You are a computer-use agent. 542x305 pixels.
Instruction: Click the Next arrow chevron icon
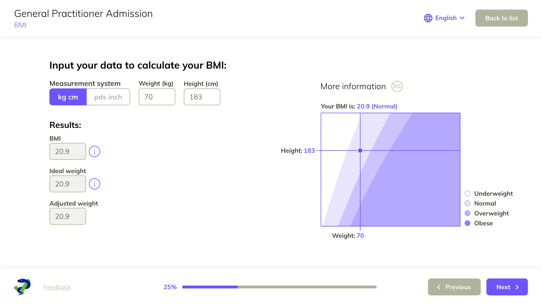click(517, 287)
